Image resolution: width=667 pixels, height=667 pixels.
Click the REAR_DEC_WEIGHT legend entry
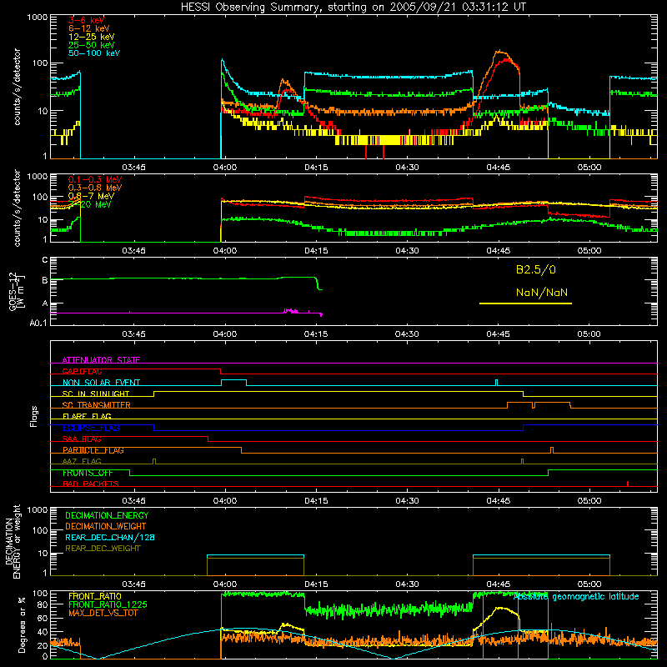click(103, 549)
